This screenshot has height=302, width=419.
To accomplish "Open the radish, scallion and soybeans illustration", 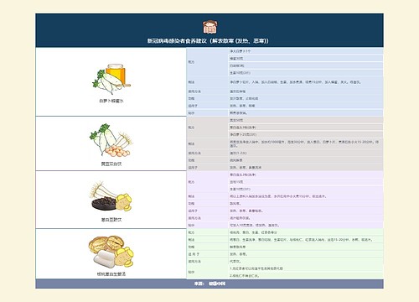I will point(111,140).
